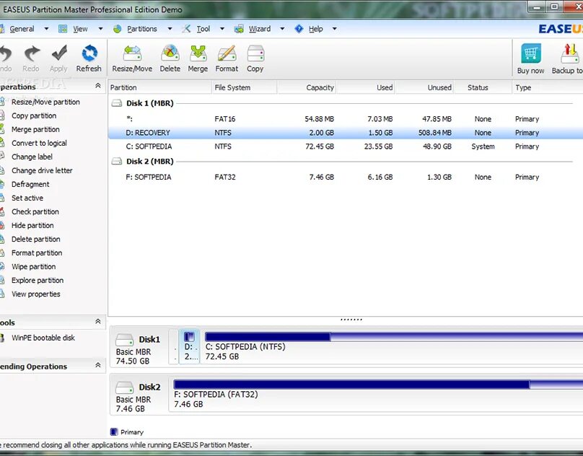Viewport: 583px width, 456px height.
Task: Choose Convert to logical operation
Action: [x=39, y=143]
